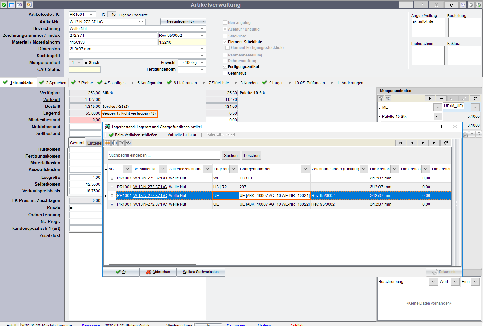Click the column fit icon in Lagerbestand toolbar
The height and width of the screenshot is (326, 483).
click(x=114, y=143)
